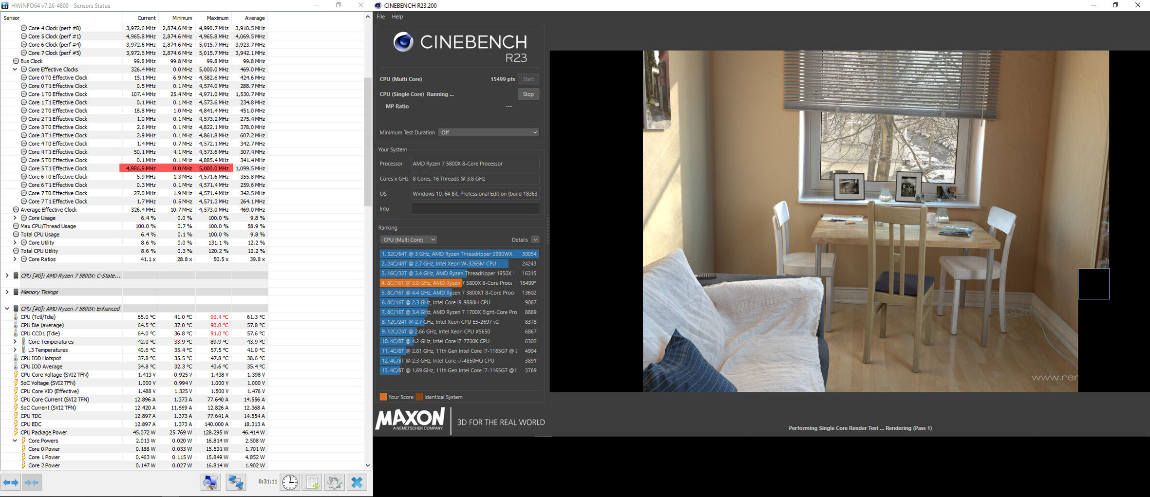1150x497 pixels.
Task: Open HWiNFO sensor settings gear icon
Action: click(x=334, y=482)
